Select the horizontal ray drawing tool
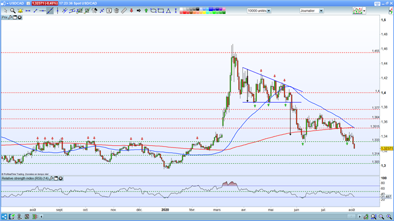 coord(43,11)
